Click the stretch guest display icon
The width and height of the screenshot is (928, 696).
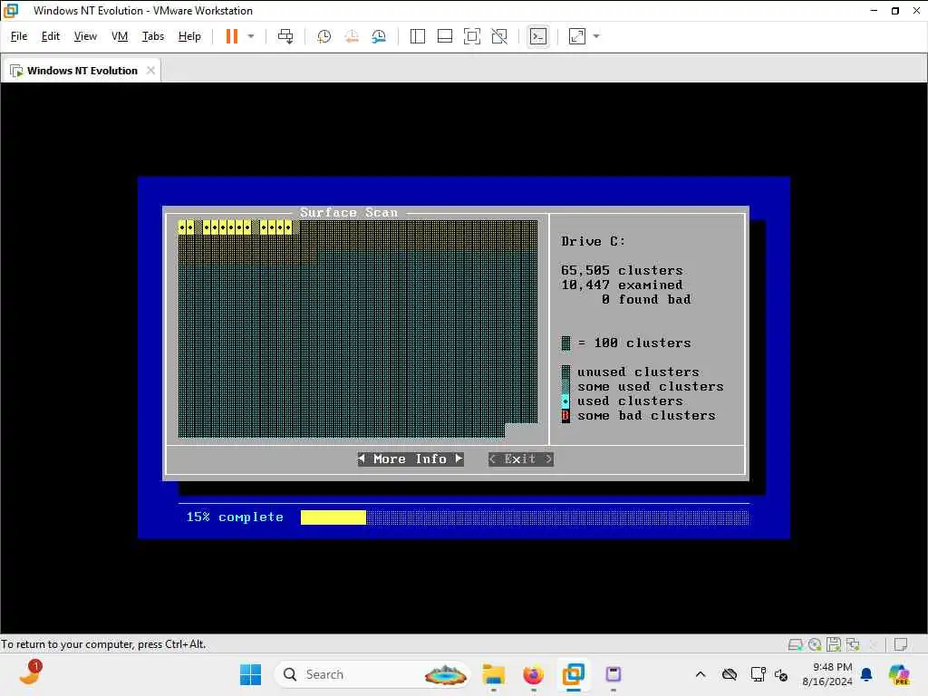pos(577,36)
